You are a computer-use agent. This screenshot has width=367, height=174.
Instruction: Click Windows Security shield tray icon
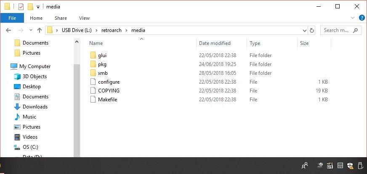[350, 166]
